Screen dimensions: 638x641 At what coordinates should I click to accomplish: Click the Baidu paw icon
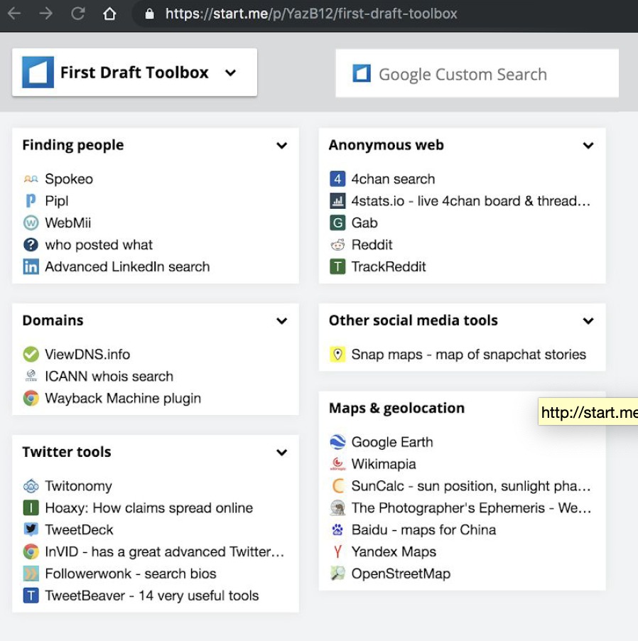(x=337, y=530)
